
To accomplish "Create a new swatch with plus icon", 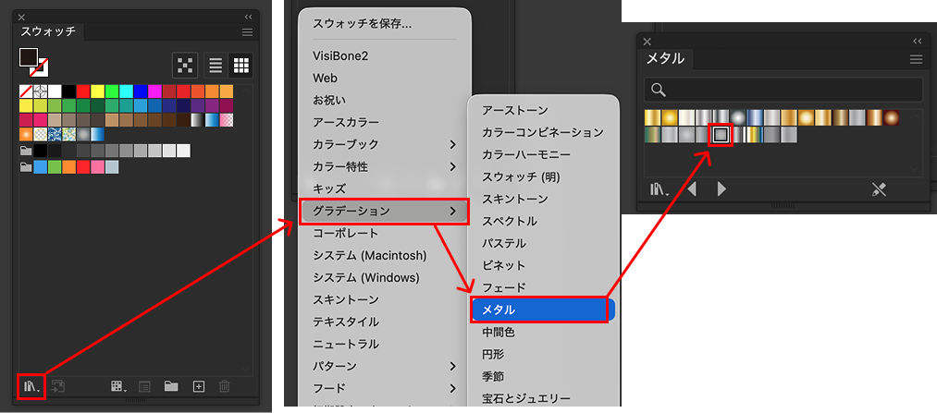I will (199, 386).
